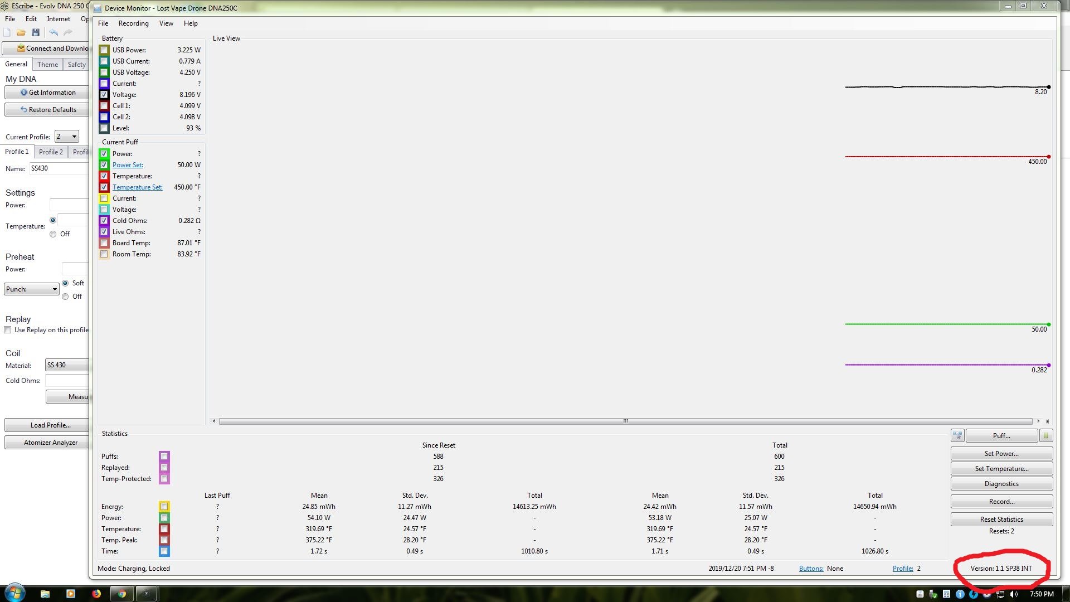The image size is (1070, 602).
Task: Open Firefox from the taskbar
Action: 96,594
